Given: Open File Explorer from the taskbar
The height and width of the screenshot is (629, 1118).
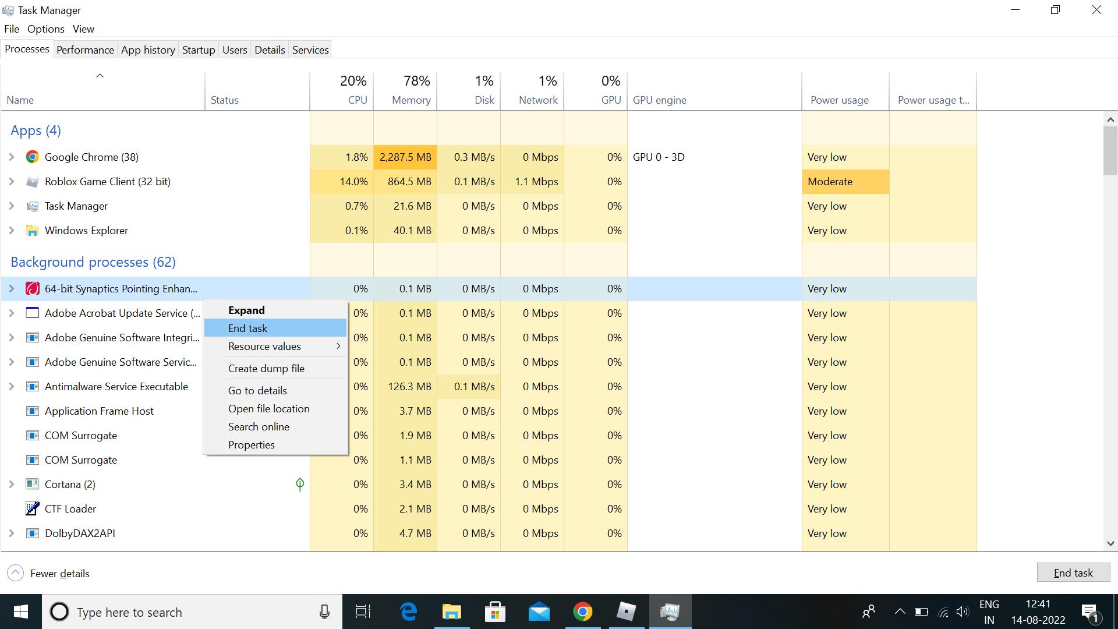Looking at the screenshot, I should (452, 612).
